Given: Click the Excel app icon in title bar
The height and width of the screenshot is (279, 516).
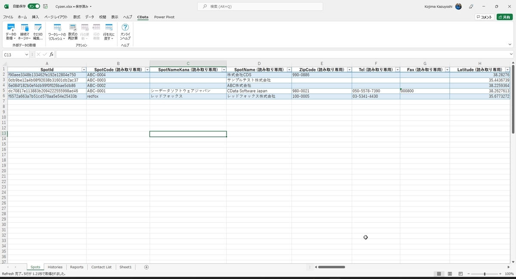Looking at the screenshot, I should 6,6.
